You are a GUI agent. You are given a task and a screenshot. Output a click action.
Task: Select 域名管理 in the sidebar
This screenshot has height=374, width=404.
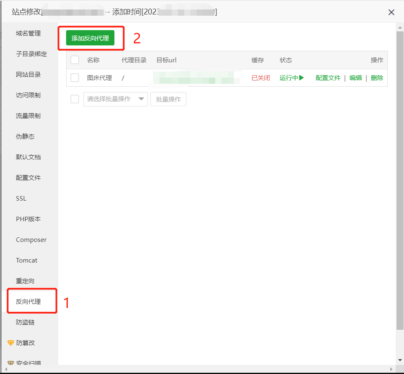coord(29,33)
